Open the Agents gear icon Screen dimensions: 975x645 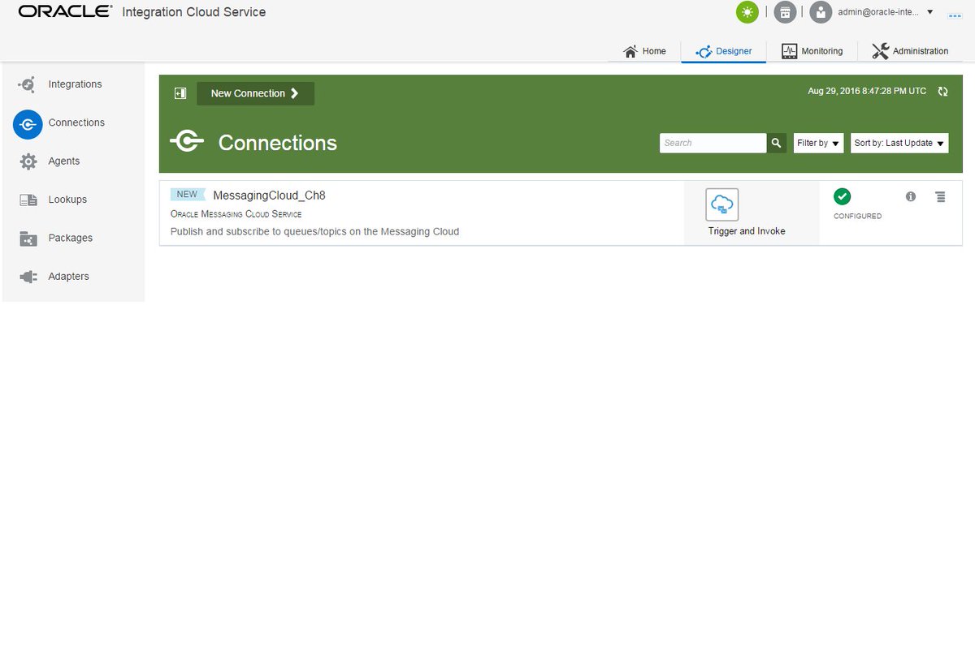(x=28, y=161)
